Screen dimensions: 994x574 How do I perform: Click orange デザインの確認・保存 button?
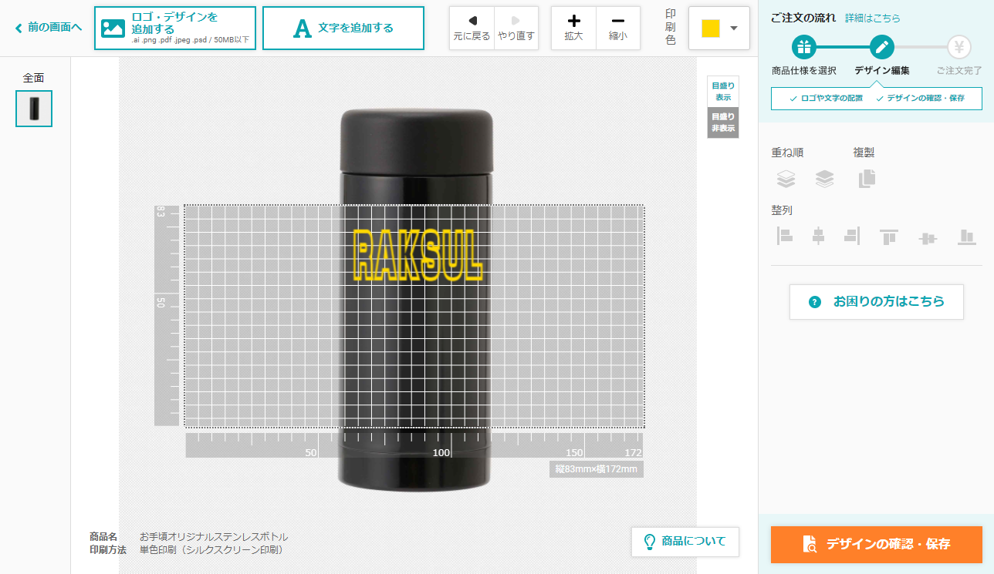tap(877, 544)
